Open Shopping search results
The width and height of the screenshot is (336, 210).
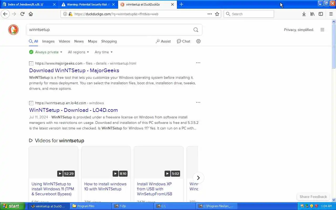(x=109, y=41)
